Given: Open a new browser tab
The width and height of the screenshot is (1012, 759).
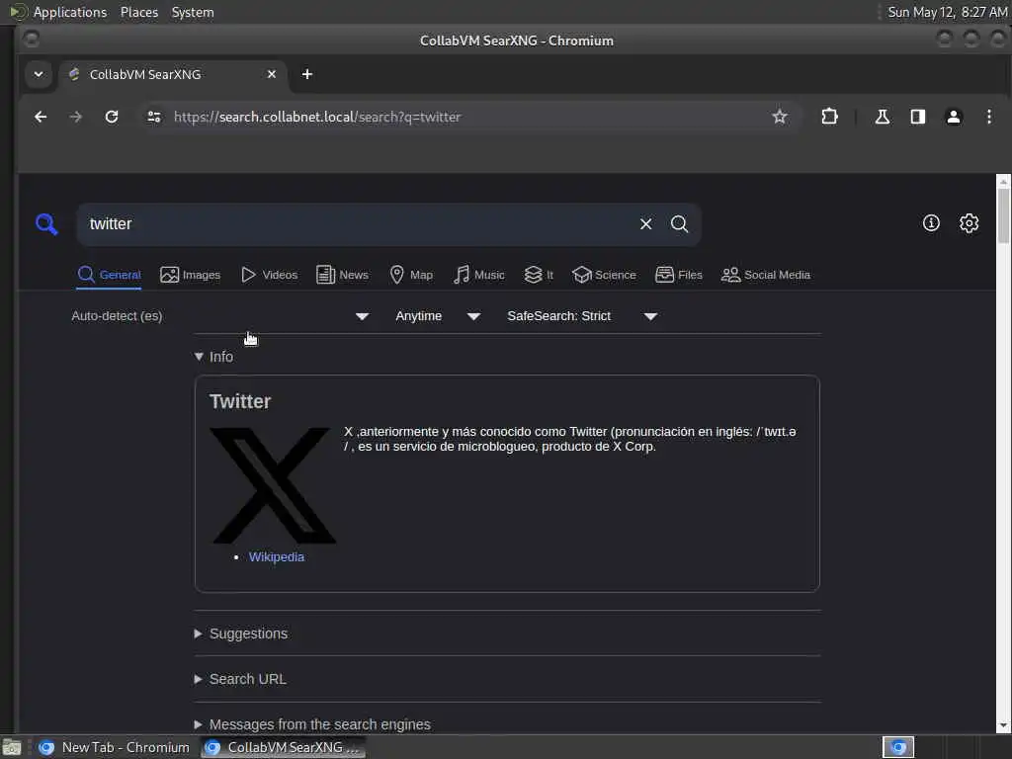Looking at the screenshot, I should point(307,74).
